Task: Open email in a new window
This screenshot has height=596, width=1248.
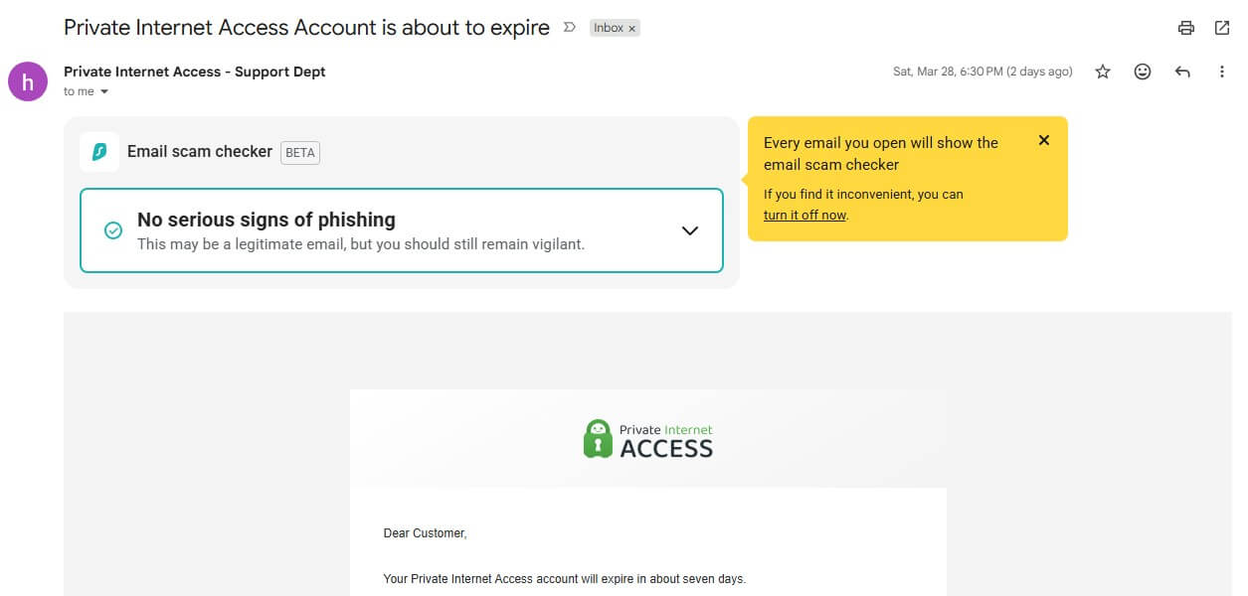Action: [x=1222, y=28]
